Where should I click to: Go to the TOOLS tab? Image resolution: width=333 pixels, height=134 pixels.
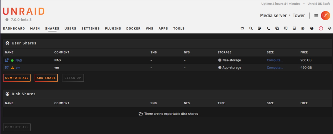(x=179, y=28)
